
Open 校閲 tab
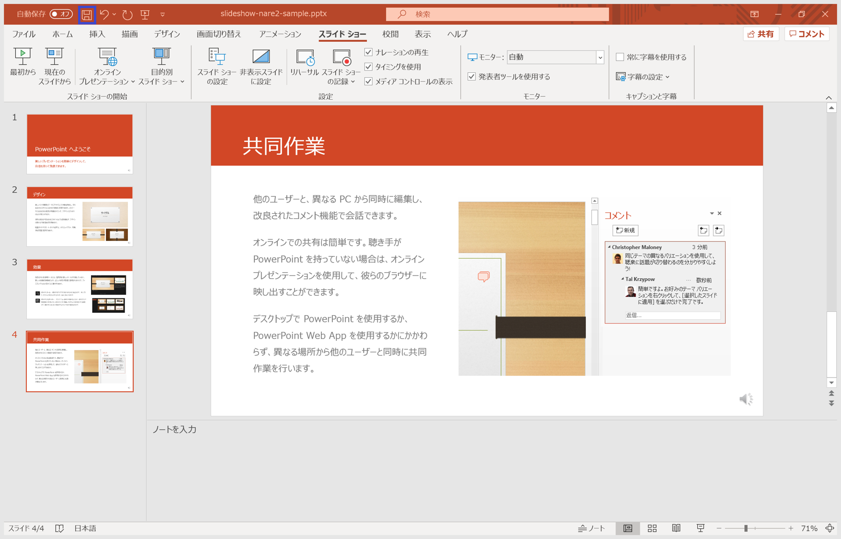(x=390, y=34)
